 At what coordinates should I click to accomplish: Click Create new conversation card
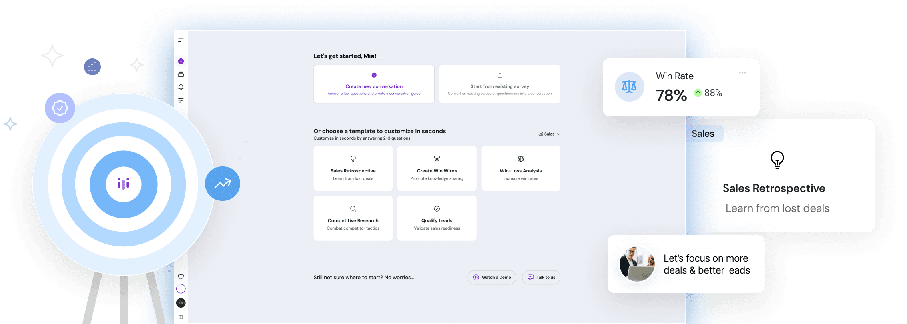click(x=374, y=84)
